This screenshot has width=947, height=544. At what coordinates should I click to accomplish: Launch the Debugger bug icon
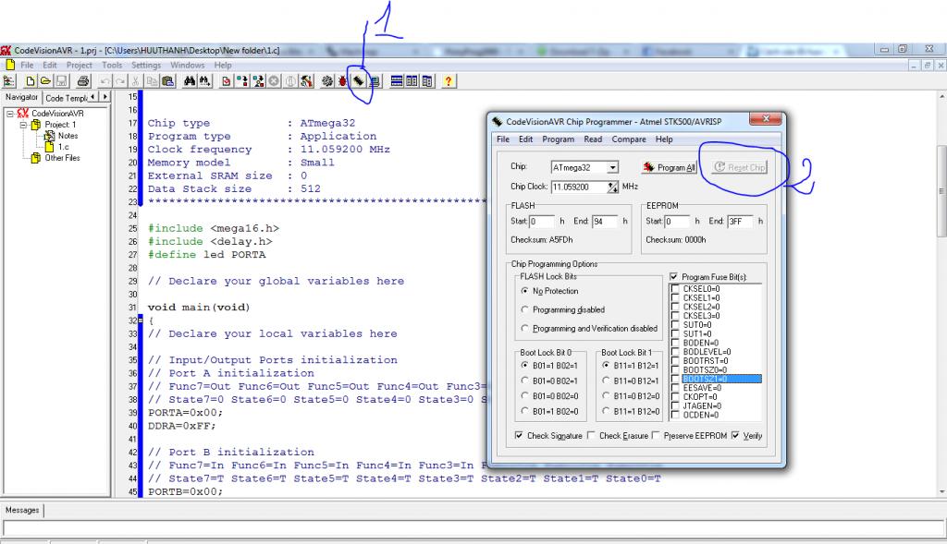[x=342, y=81]
